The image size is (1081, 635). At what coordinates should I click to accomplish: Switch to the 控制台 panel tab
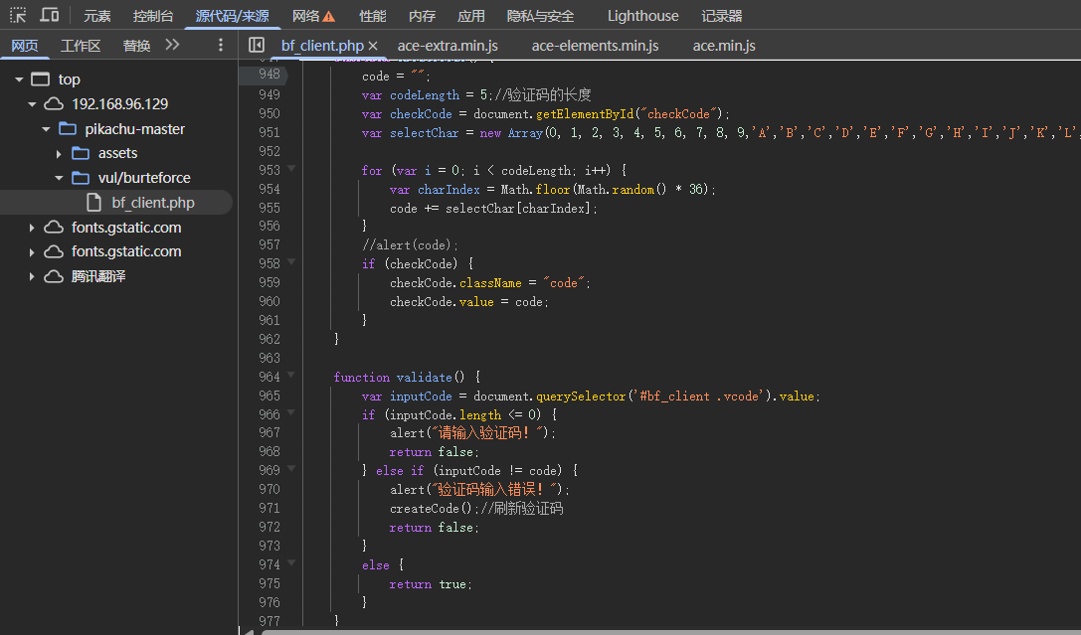point(153,16)
